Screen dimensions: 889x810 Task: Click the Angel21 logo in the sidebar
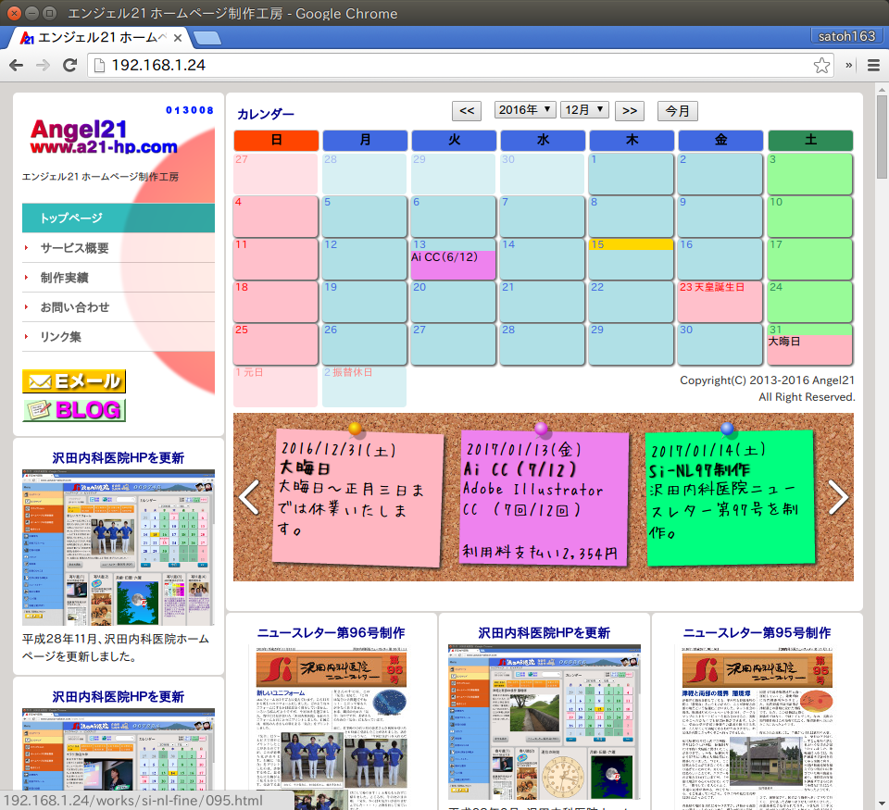104,136
